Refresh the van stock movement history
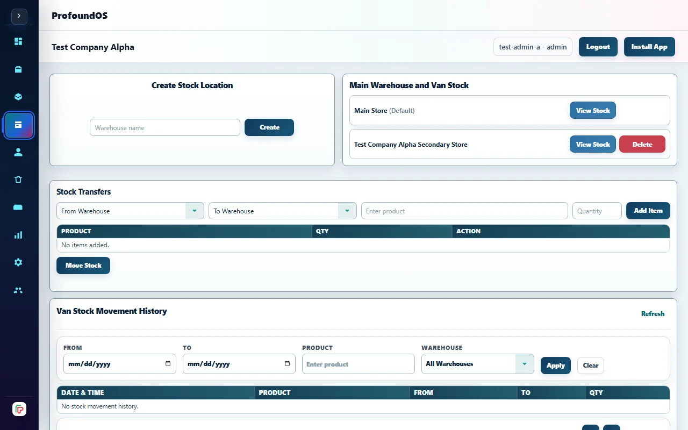 point(653,314)
